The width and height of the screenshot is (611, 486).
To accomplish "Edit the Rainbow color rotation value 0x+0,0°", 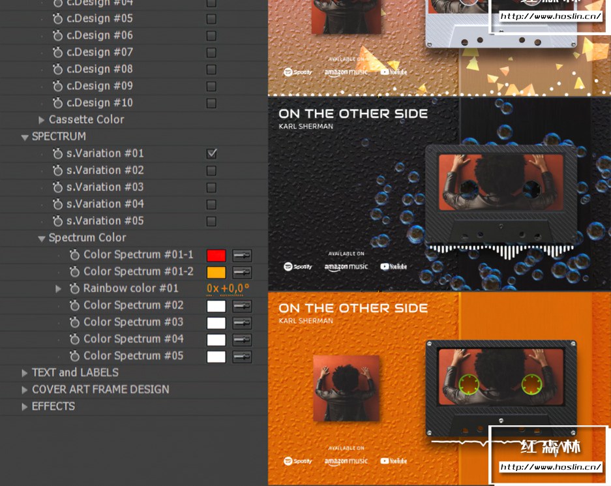I will [x=228, y=288].
